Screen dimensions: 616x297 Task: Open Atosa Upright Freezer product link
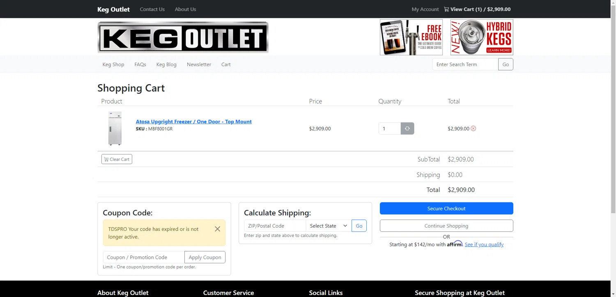pyautogui.click(x=194, y=122)
